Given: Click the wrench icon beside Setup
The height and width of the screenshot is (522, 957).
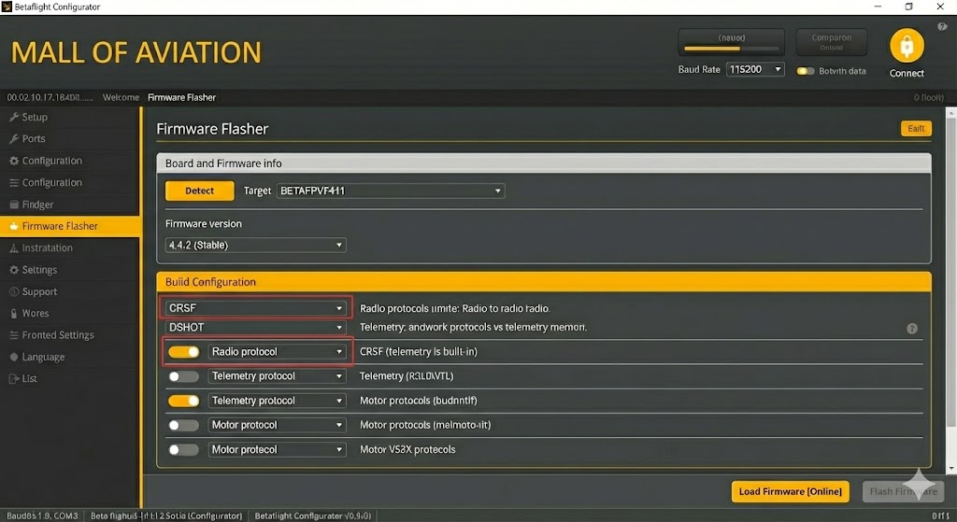Looking at the screenshot, I should point(13,118).
